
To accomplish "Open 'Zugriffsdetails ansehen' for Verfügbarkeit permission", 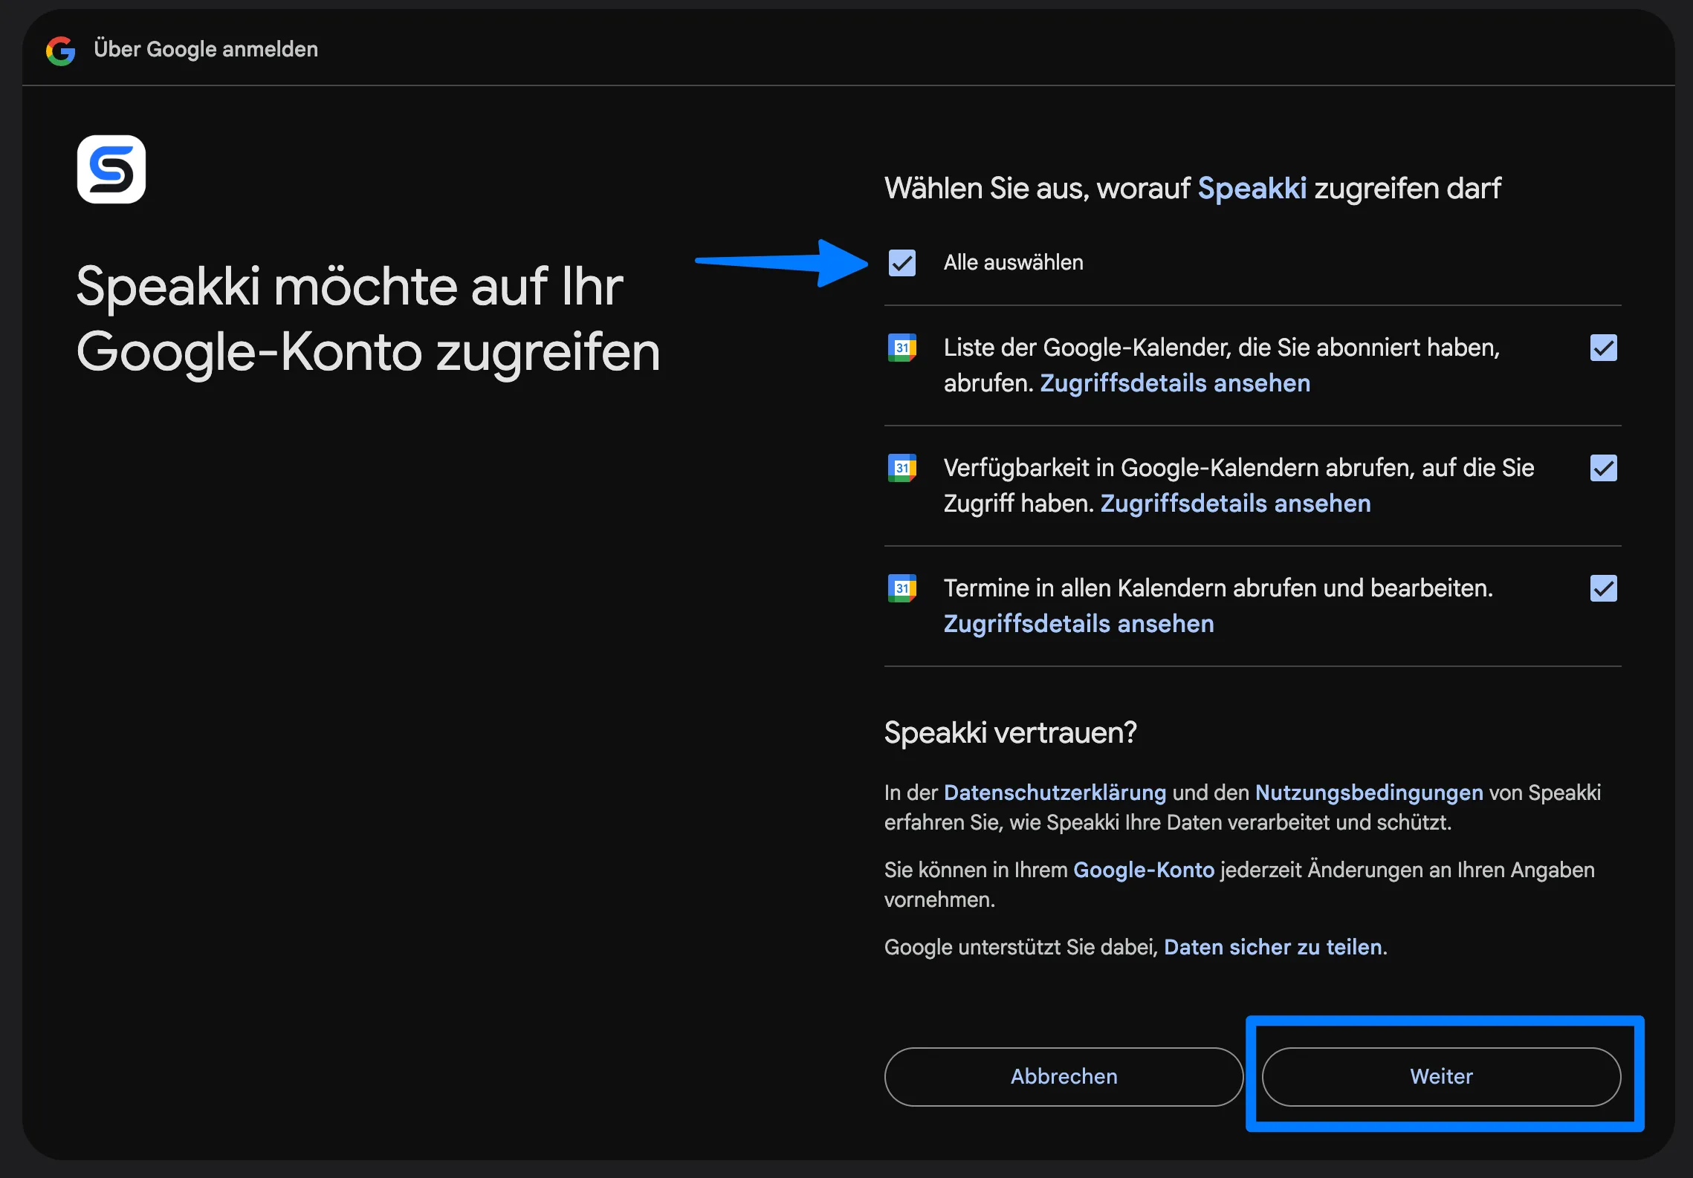I will coord(1235,504).
